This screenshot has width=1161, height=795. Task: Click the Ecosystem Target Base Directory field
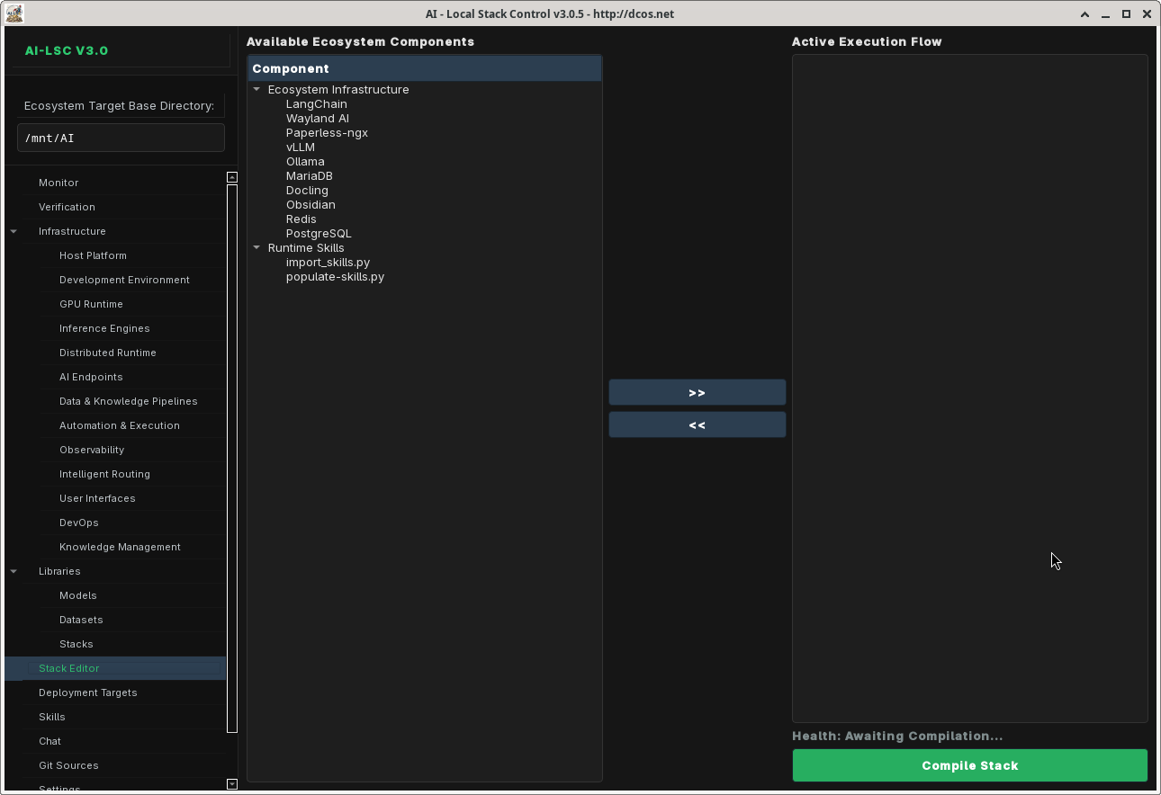coord(121,138)
